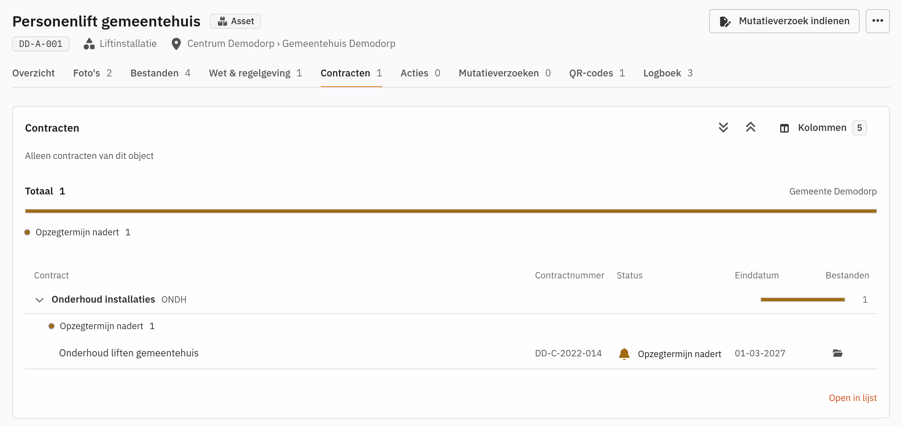
Task: Select the Contracten tab
Action: (351, 73)
